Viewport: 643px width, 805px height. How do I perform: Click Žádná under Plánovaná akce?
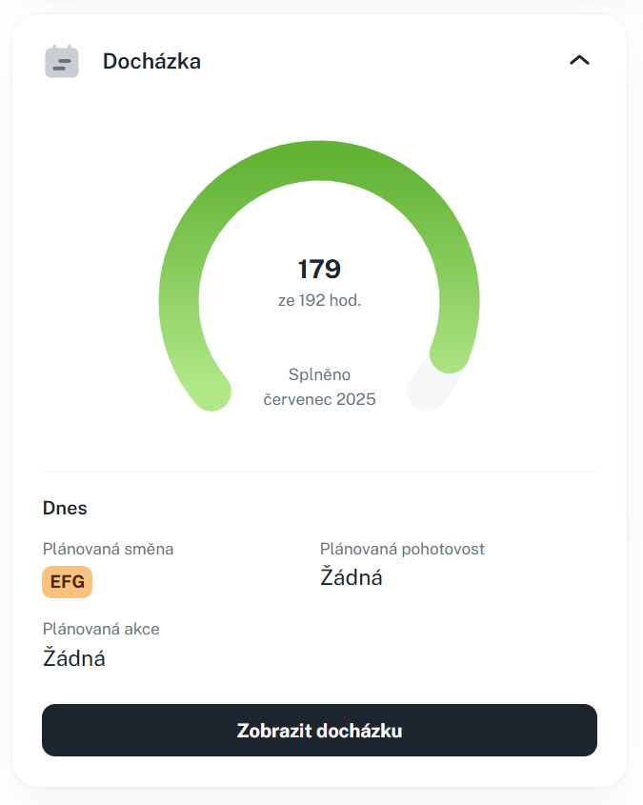[x=73, y=657]
